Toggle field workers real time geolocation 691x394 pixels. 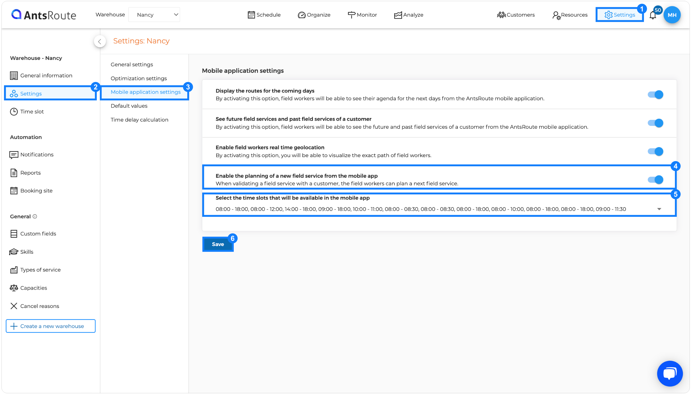(655, 151)
